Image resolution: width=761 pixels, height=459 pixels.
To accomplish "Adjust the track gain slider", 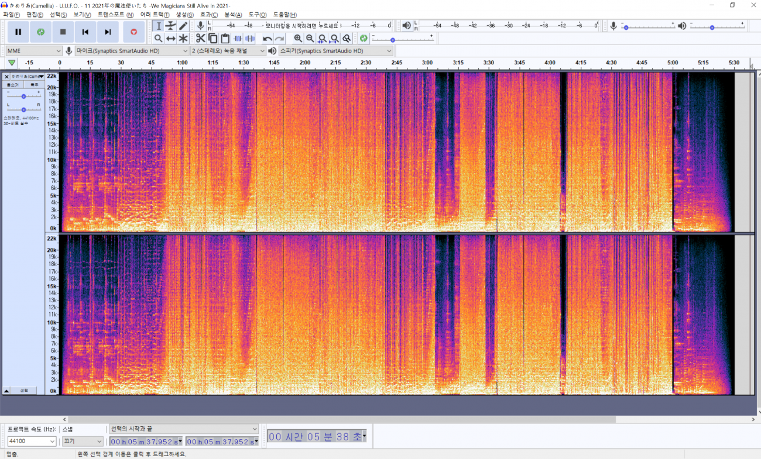I will [23, 95].
